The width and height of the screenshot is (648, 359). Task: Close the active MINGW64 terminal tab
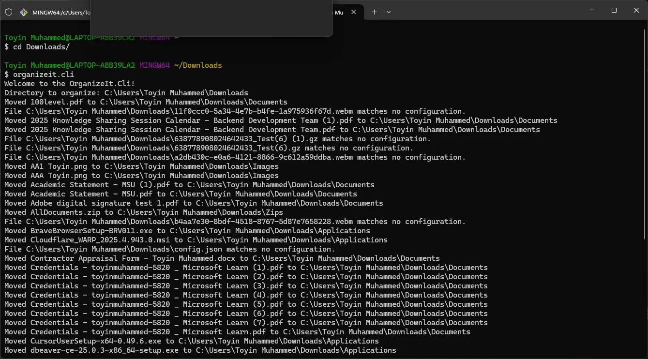pyautogui.click(x=354, y=12)
